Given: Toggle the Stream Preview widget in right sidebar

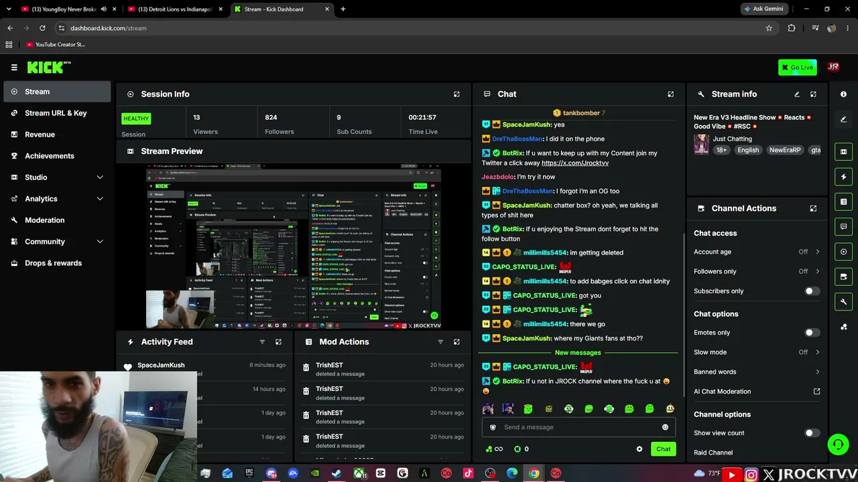Looking at the screenshot, I should point(843,151).
